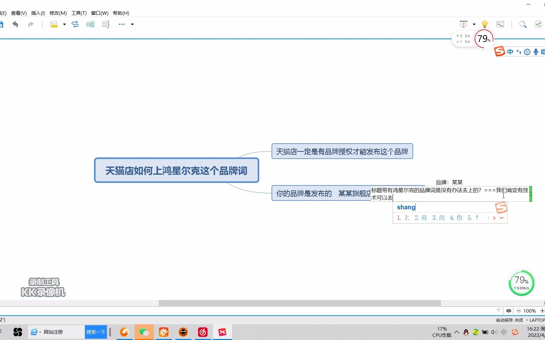
Task: Choose IME candidate 3 尚
Action: [x=438, y=218]
